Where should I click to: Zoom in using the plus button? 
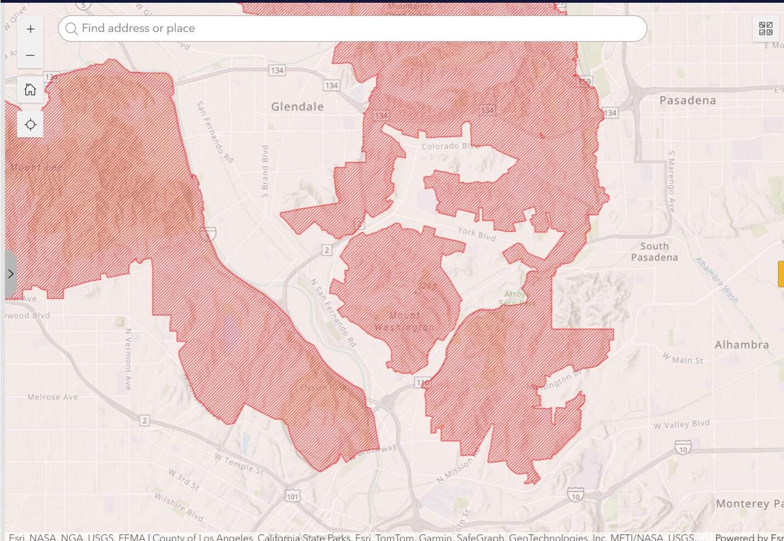pos(30,28)
